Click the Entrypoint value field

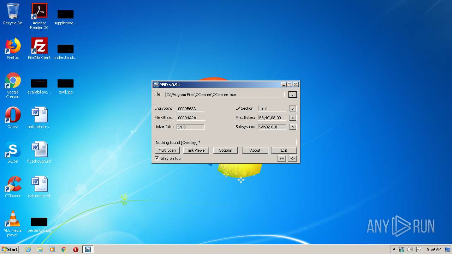coord(191,109)
